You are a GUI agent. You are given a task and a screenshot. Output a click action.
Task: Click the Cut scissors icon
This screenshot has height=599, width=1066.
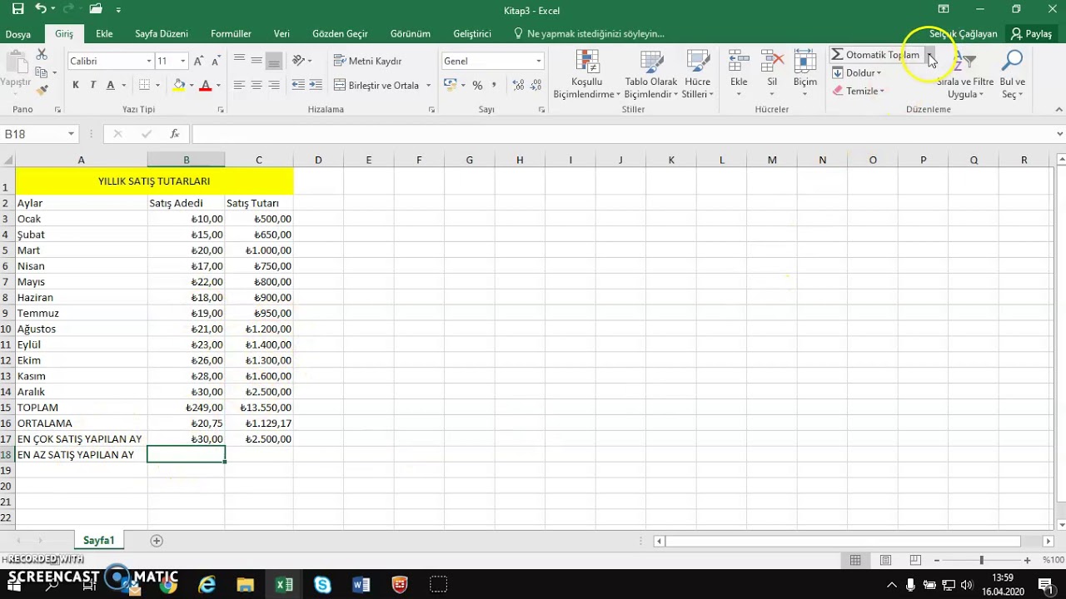coord(42,55)
